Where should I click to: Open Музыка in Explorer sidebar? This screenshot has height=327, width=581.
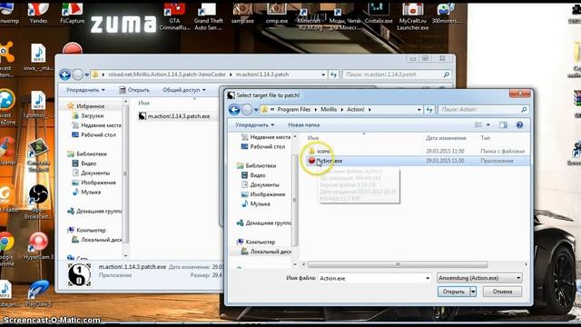click(87, 192)
